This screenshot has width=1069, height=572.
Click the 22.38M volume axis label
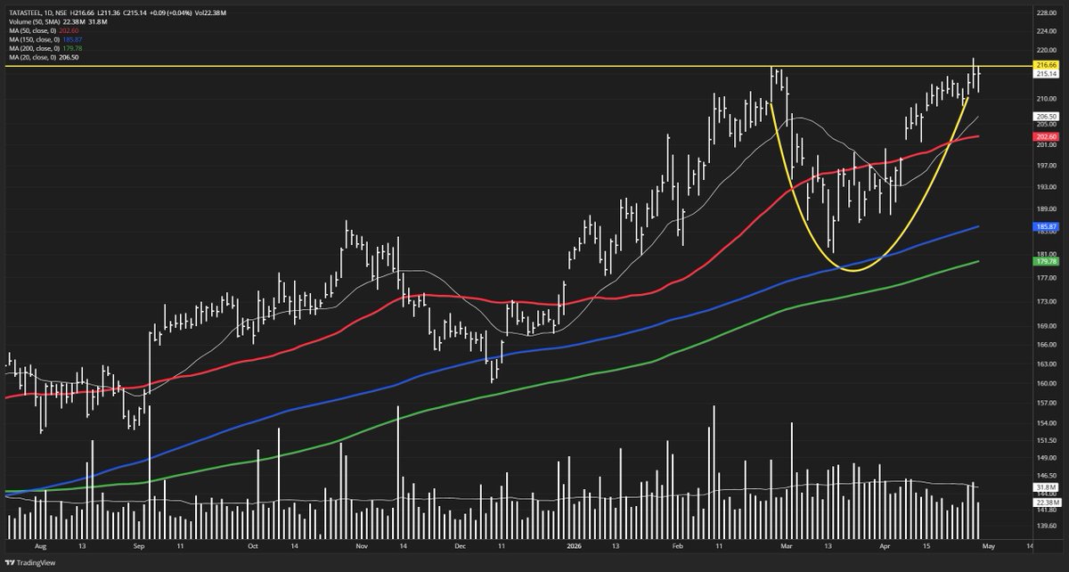pos(1046,503)
